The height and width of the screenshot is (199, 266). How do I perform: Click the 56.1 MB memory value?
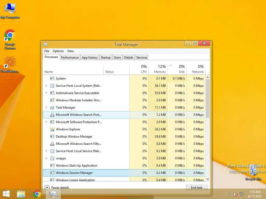pyautogui.click(x=160, y=86)
